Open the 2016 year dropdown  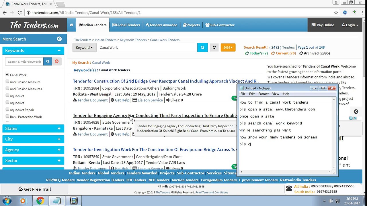coord(228,47)
